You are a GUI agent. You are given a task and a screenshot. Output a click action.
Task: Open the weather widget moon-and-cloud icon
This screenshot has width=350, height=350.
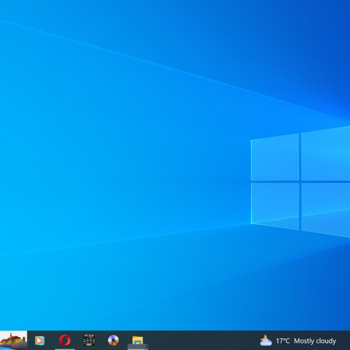point(266,340)
